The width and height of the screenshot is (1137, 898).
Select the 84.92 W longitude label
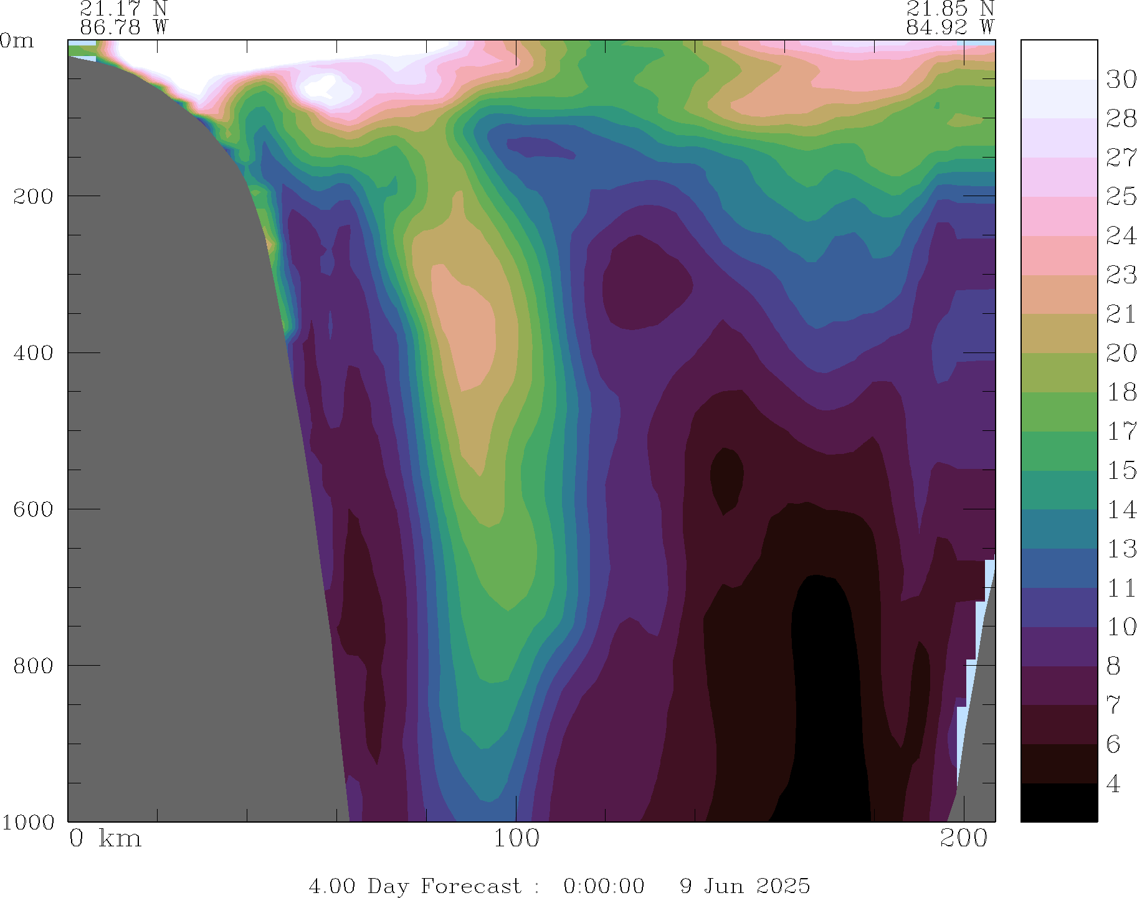(x=949, y=27)
